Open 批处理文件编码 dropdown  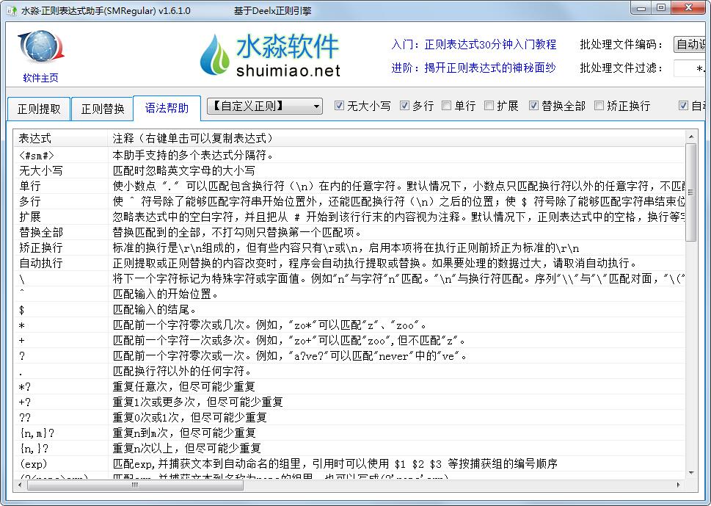tap(690, 45)
